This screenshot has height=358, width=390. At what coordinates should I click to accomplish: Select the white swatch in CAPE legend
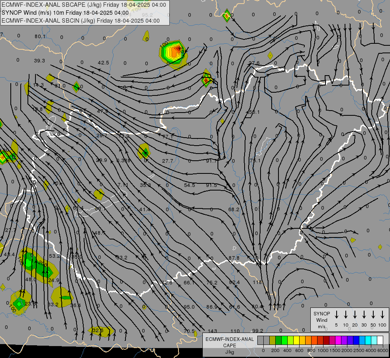pyautogui.click(x=380, y=340)
